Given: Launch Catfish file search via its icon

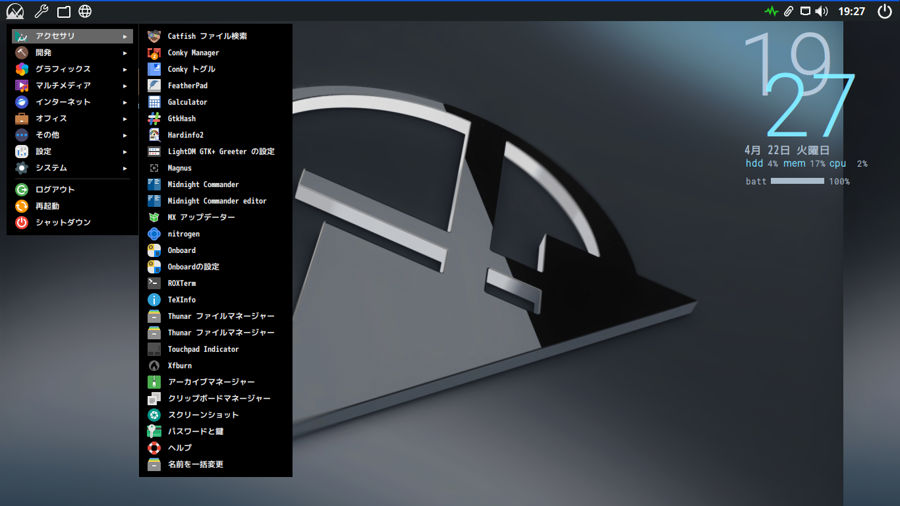Looking at the screenshot, I should (x=154, y=36).
